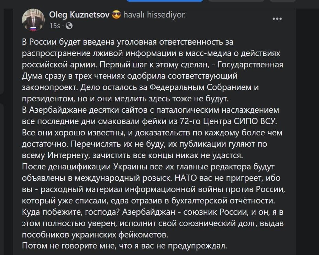The height and width of the screenshot is (255, 319).
Task: Open the post via the '15s' timestamp
Action: [55, 26]
